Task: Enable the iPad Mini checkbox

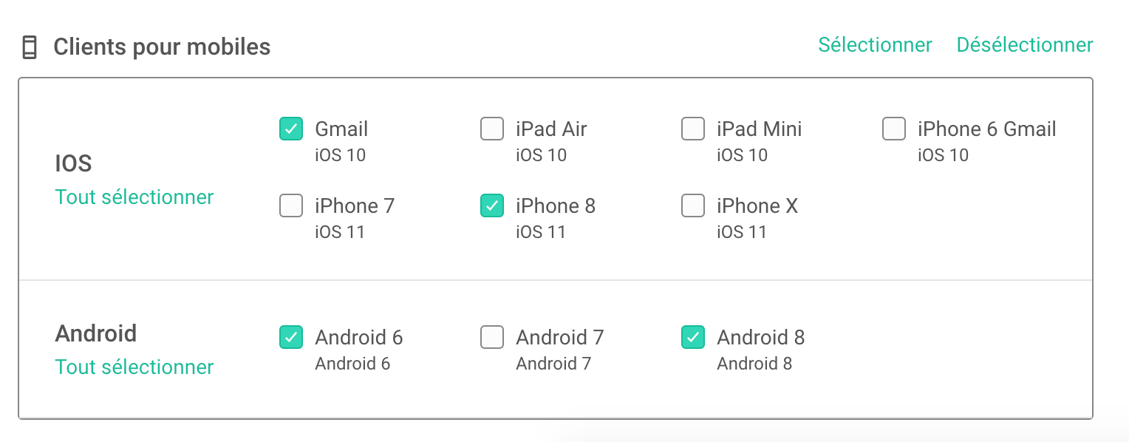Action: click(693, 129)
